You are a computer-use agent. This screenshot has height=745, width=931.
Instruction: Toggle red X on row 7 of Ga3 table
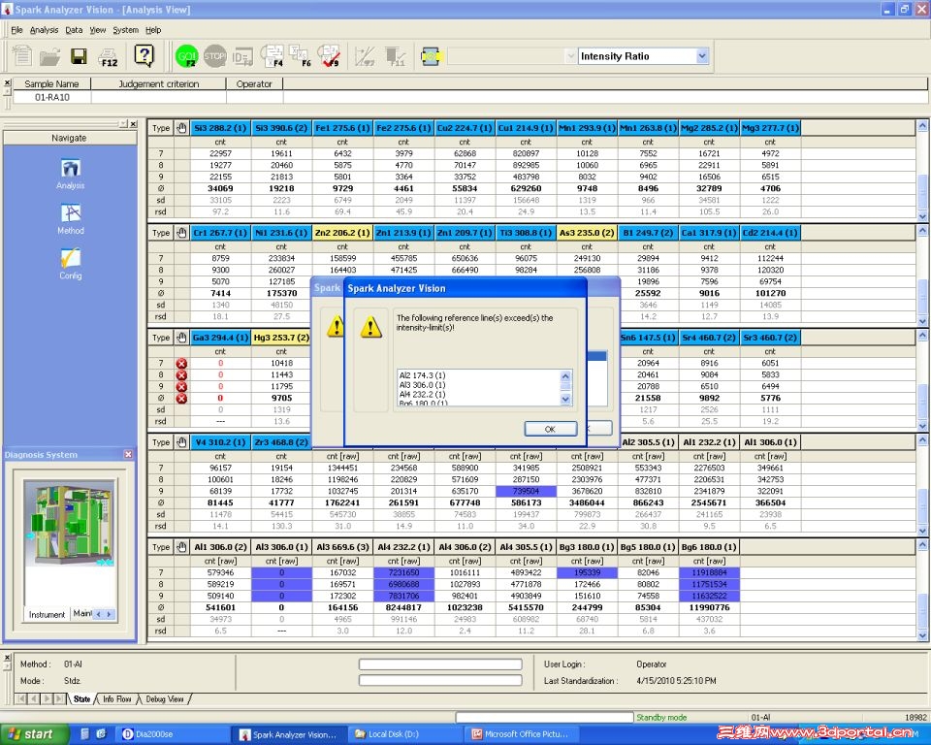click(x=181, y=363)
